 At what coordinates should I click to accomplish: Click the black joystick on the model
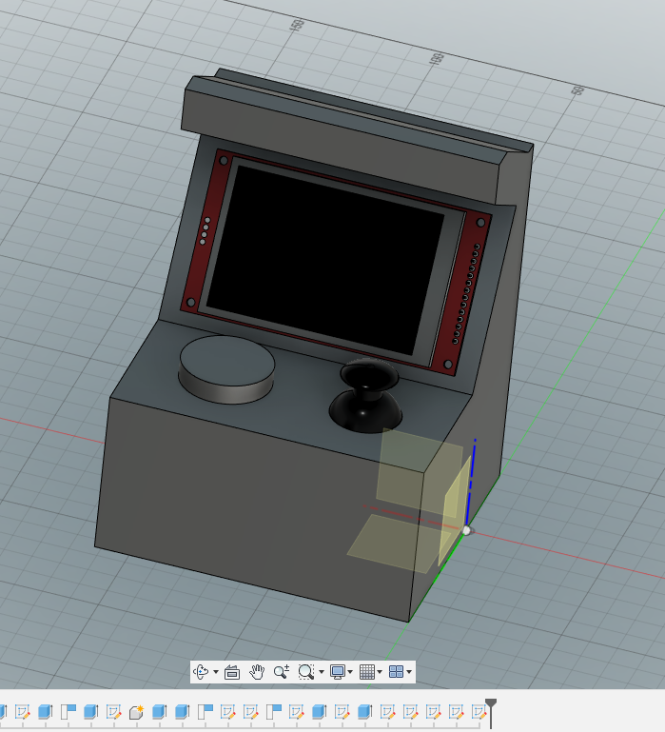(366, 394)
